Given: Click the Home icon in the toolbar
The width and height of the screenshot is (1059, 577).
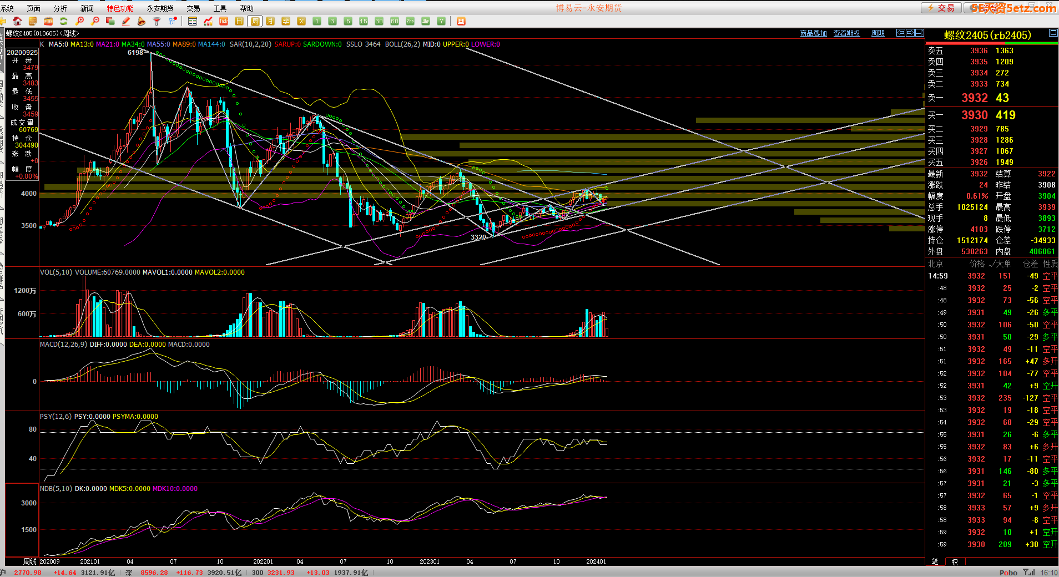Looking at the screenshot, I should [x=17, y=21].
